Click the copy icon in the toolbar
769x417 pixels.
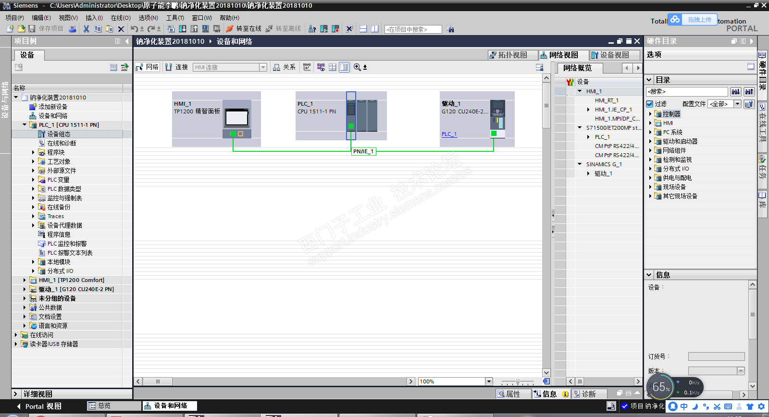point(98,29)
